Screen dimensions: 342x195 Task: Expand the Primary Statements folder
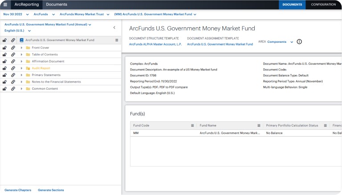[21, 75]
